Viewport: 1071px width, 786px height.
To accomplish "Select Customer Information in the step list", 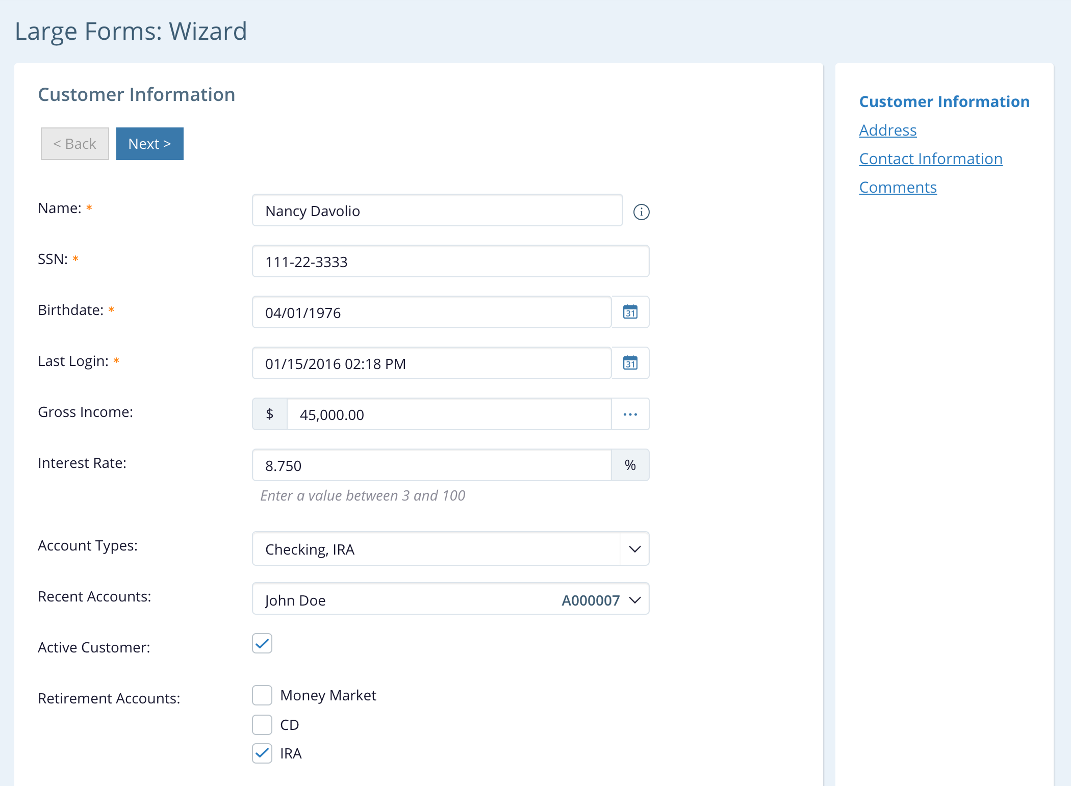I will coord(944,101).
